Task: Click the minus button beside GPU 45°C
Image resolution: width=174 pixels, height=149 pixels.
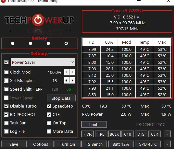Action: pos(168,144)
